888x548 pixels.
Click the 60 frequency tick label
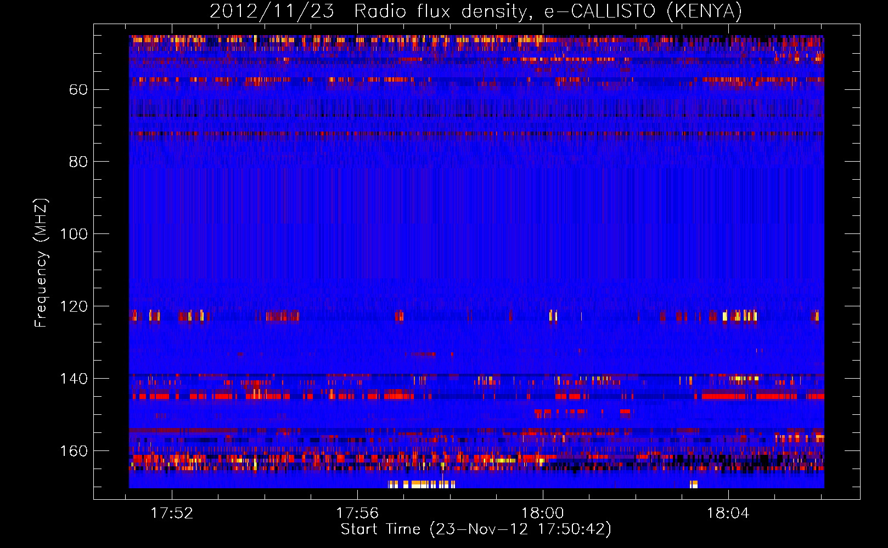[x=78, y=89]
